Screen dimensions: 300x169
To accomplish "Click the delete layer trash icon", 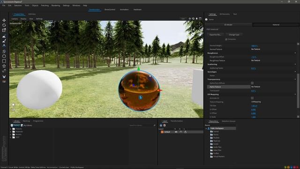I will coord(165,125).
